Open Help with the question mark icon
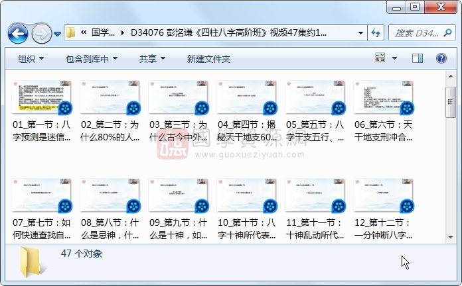462x286 pixels. click(441, 58)
